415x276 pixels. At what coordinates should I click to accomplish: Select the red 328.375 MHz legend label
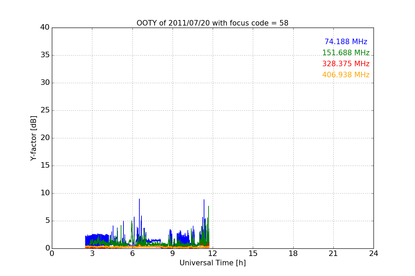[x=346, y=64]
